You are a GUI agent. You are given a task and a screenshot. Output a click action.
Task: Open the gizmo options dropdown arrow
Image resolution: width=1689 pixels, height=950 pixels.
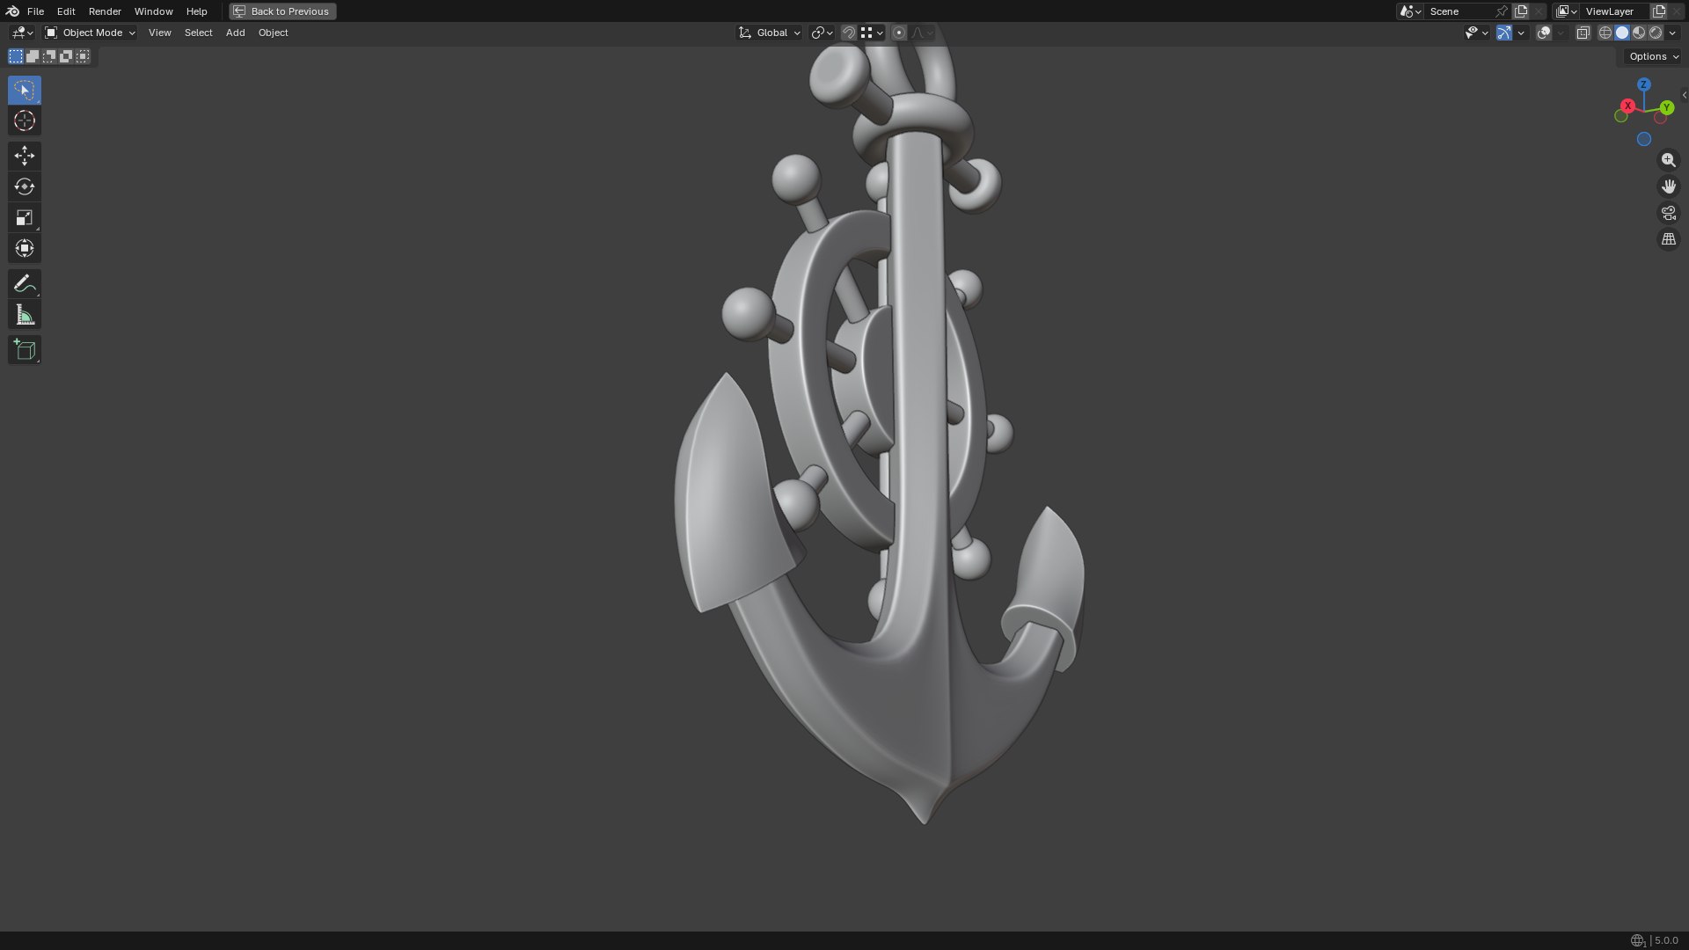[1521, 33]
